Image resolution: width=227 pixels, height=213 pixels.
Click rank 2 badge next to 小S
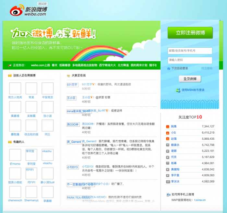click(x=168, y=133)
